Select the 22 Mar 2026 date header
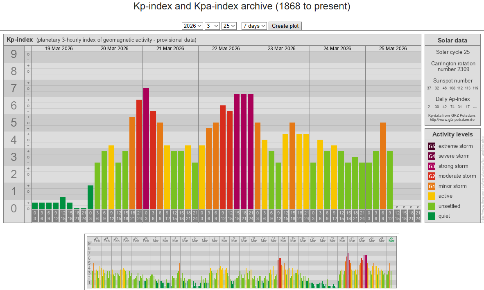The height and width of the screenshot is (290, 484). tap(226, 48)
